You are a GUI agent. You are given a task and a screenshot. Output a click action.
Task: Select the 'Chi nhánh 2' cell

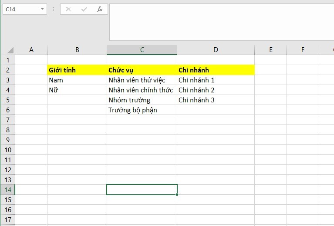216,90
